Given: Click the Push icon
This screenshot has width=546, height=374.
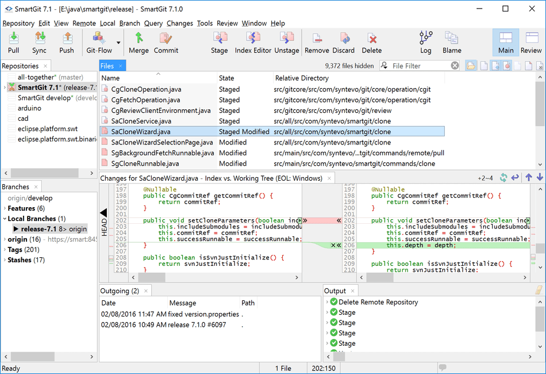Looking at the screenshot, I should pyautogui.click(x=67, y=43).
